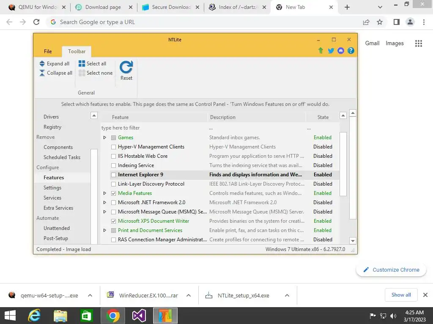The height and width of the screenshot is (324, 433).
Task: Close the downloads bar
Action: point(425,295)
